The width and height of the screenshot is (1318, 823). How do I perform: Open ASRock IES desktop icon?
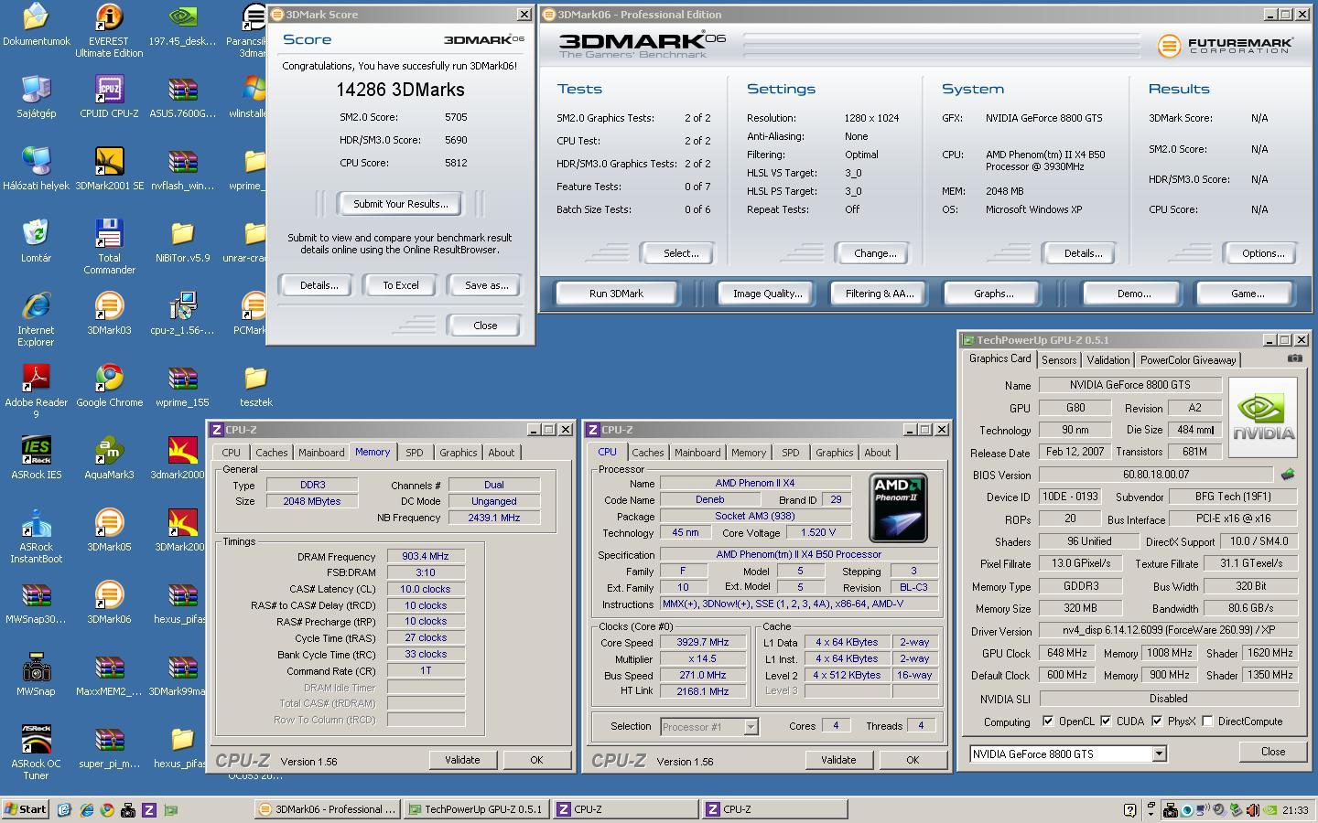tap(36, 457)
